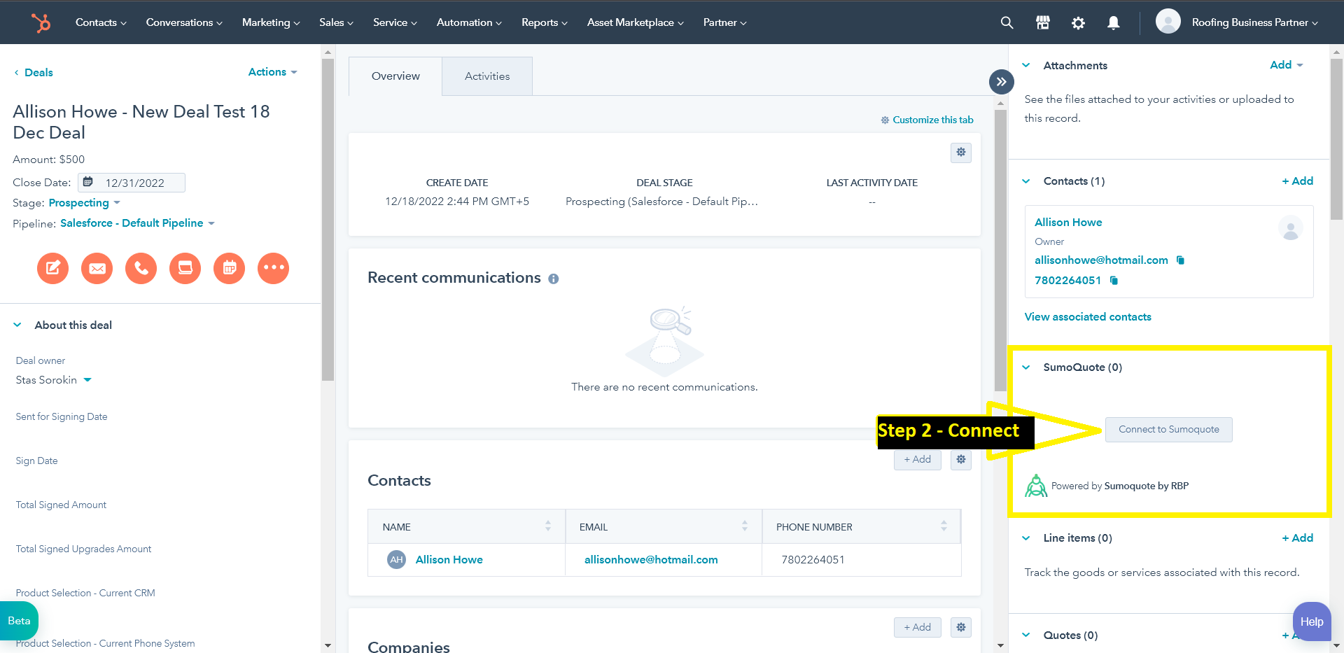Image resolution: width=1344 pixels, height=653 pixels.
Task: Collapse the SumoQuote (0) section
Action: tap(1026, 367)
